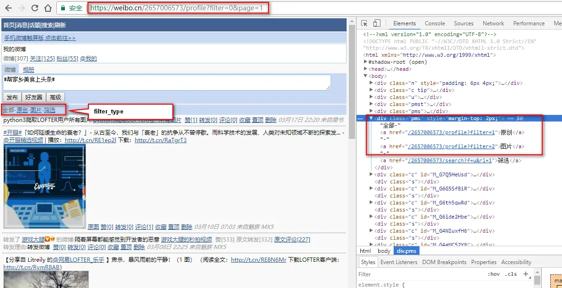Screen dimensions: 562x288
Task: Open Accessibility pane tab
Action: pyautogui.click(x=516, y=262)
